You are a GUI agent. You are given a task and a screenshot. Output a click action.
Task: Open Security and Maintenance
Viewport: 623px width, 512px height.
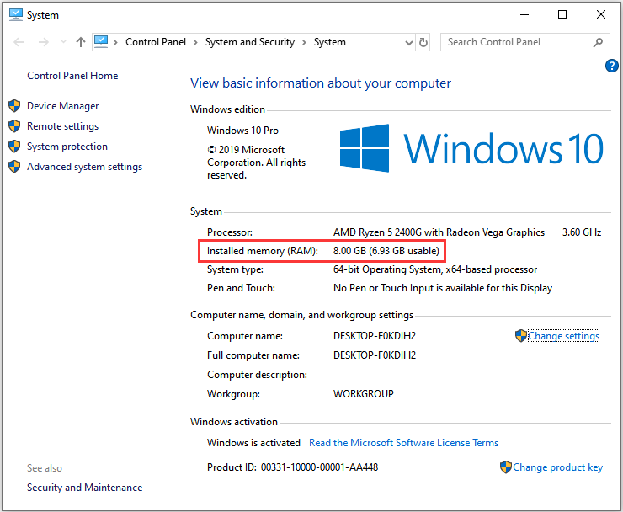[85, 488]
